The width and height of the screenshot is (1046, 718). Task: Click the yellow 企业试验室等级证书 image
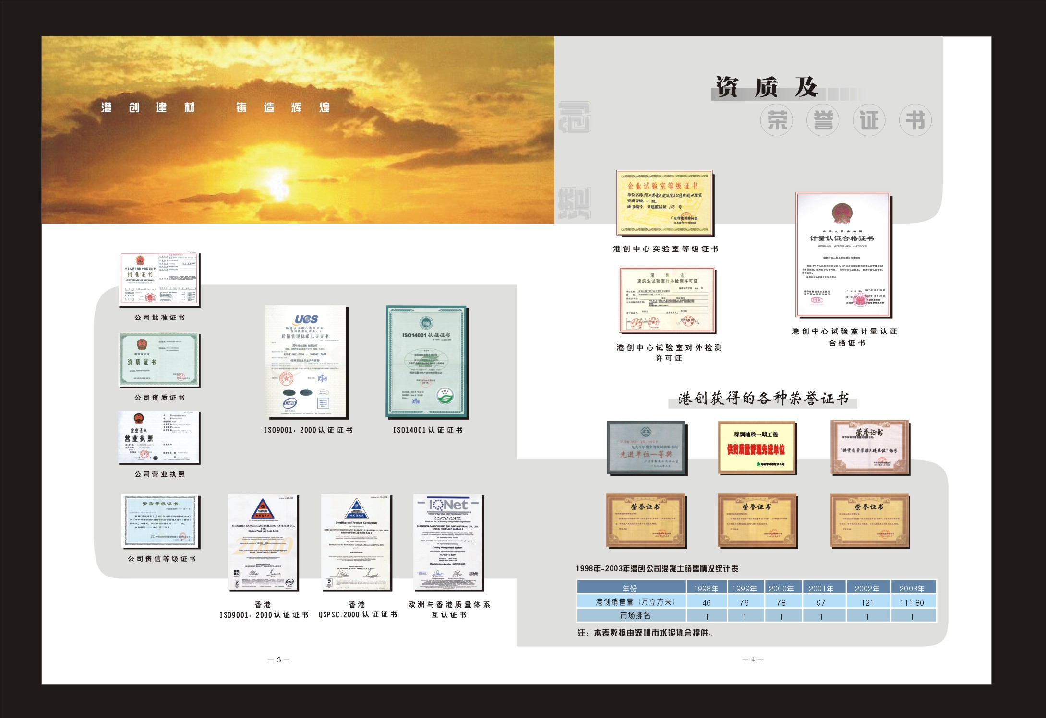665,203
